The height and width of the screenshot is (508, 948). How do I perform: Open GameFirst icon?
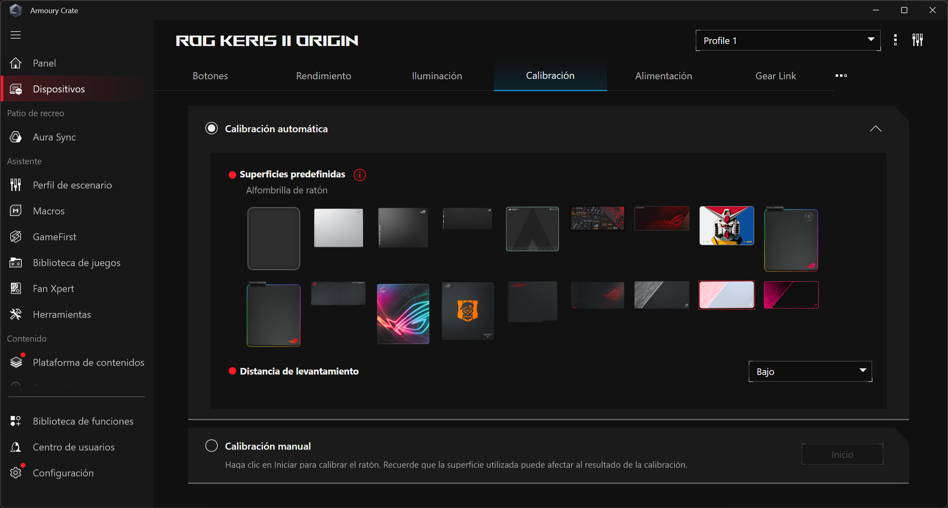[x=16, y=237]
